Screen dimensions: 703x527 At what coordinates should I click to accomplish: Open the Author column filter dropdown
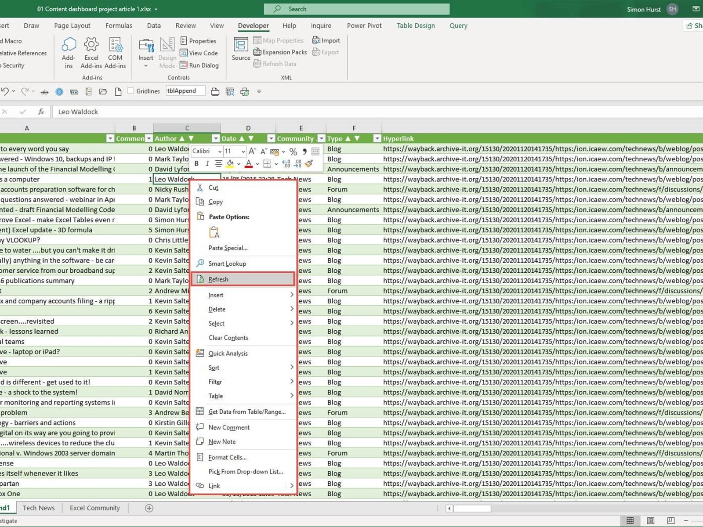(215, 139)
